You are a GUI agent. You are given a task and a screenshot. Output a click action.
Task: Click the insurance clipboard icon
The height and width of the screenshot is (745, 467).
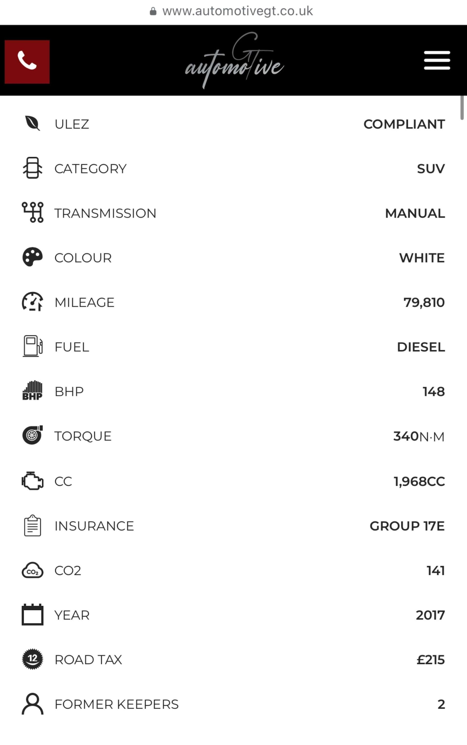(32, 526)
